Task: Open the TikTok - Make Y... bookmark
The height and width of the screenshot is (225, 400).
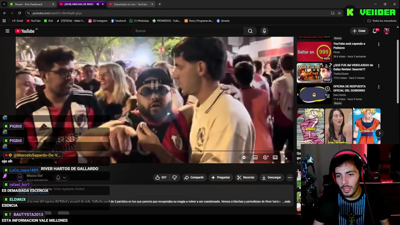Action: [70, 21]
